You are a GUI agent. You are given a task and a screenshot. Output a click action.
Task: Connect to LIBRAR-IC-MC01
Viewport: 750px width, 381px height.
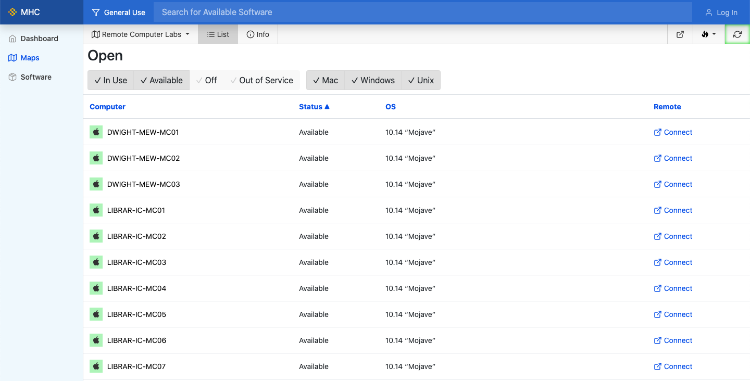click(x=673, y=210)
